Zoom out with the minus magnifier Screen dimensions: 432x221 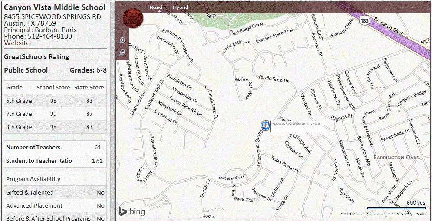(x=123, y=53)
